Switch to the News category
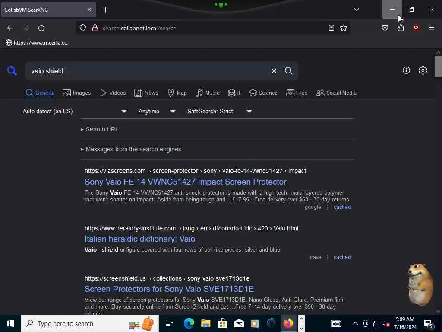The image size is (442, 332). tap(146, 93)
